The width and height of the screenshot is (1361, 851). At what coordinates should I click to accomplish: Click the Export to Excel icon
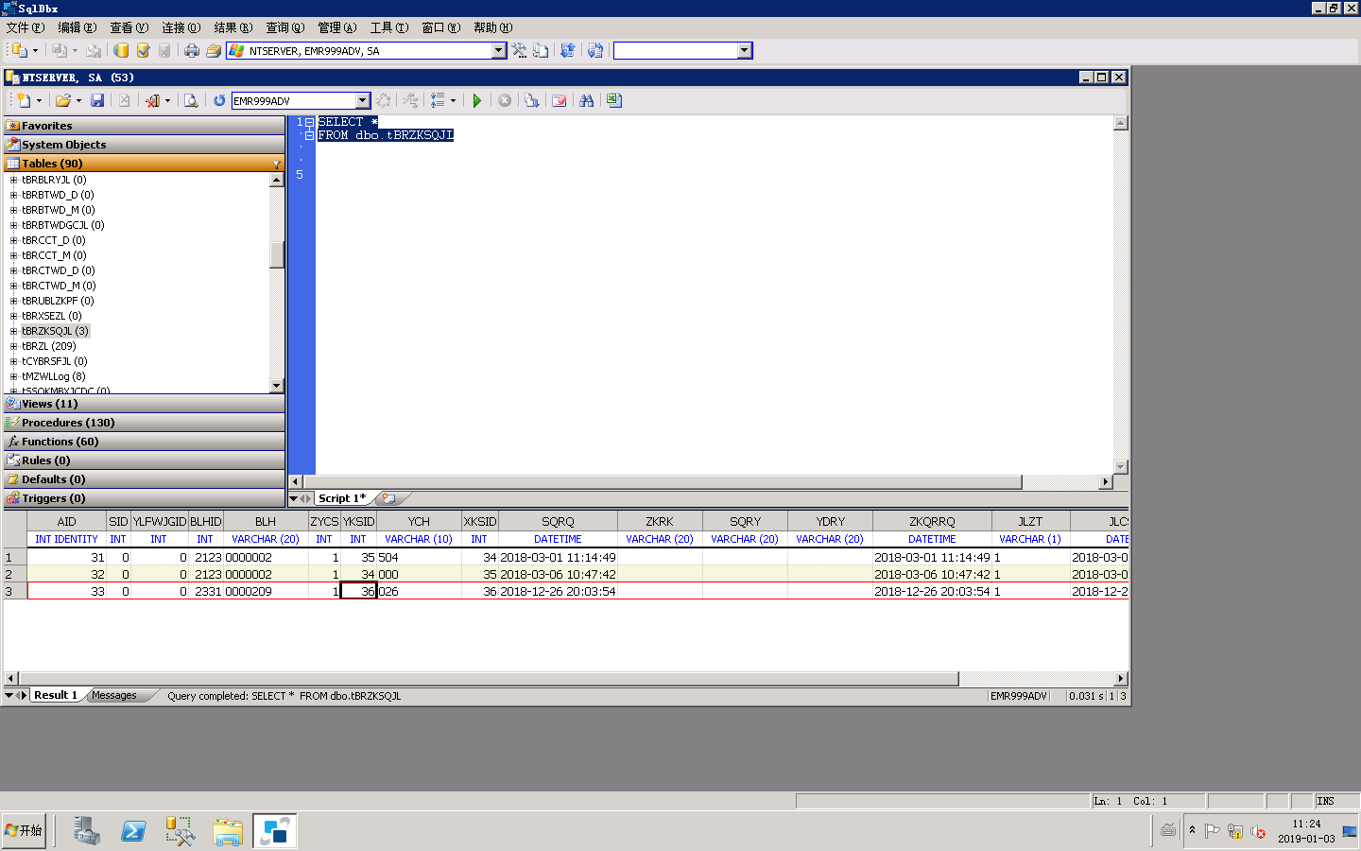tap(614, 100)
